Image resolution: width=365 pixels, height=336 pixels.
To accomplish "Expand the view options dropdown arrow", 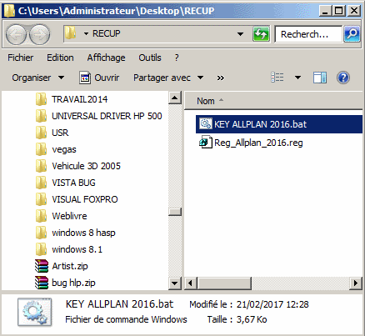I will (297, 78).
